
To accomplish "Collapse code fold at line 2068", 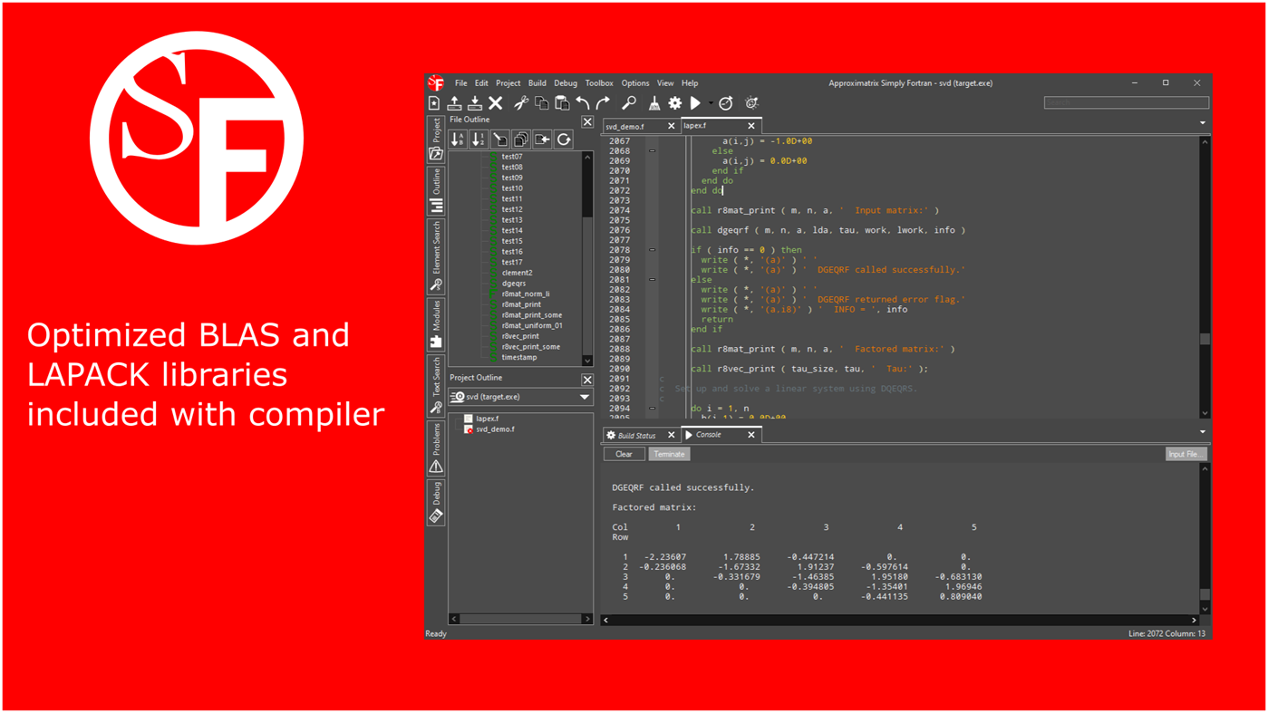I will point(653,151).
